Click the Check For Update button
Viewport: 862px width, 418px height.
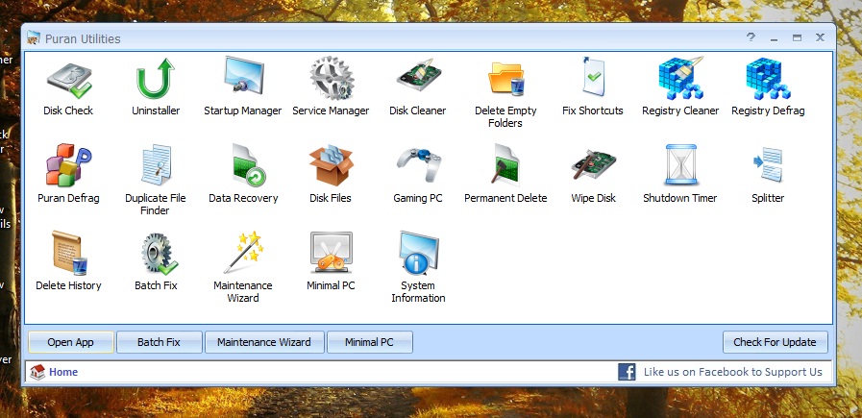coord(775,342)
